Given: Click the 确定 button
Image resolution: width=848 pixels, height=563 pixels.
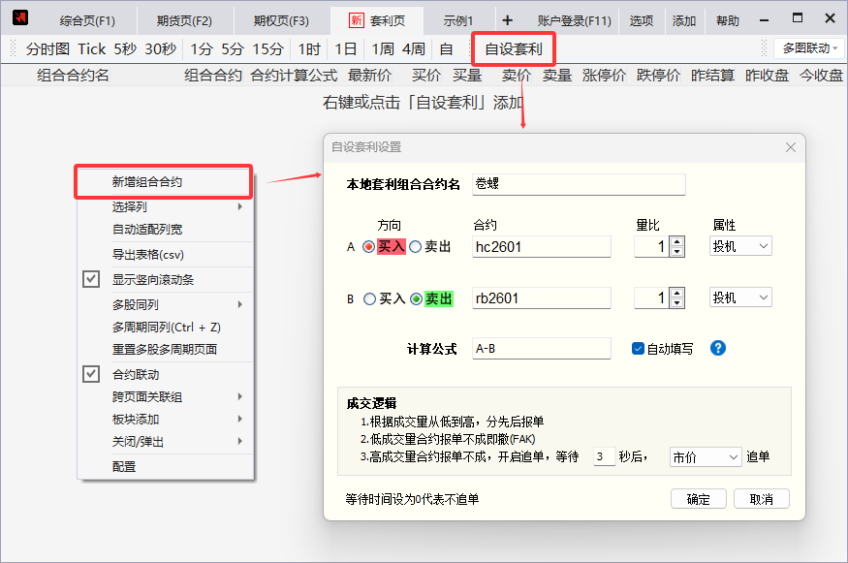Looking at the screenshot, I should [698, 499].
